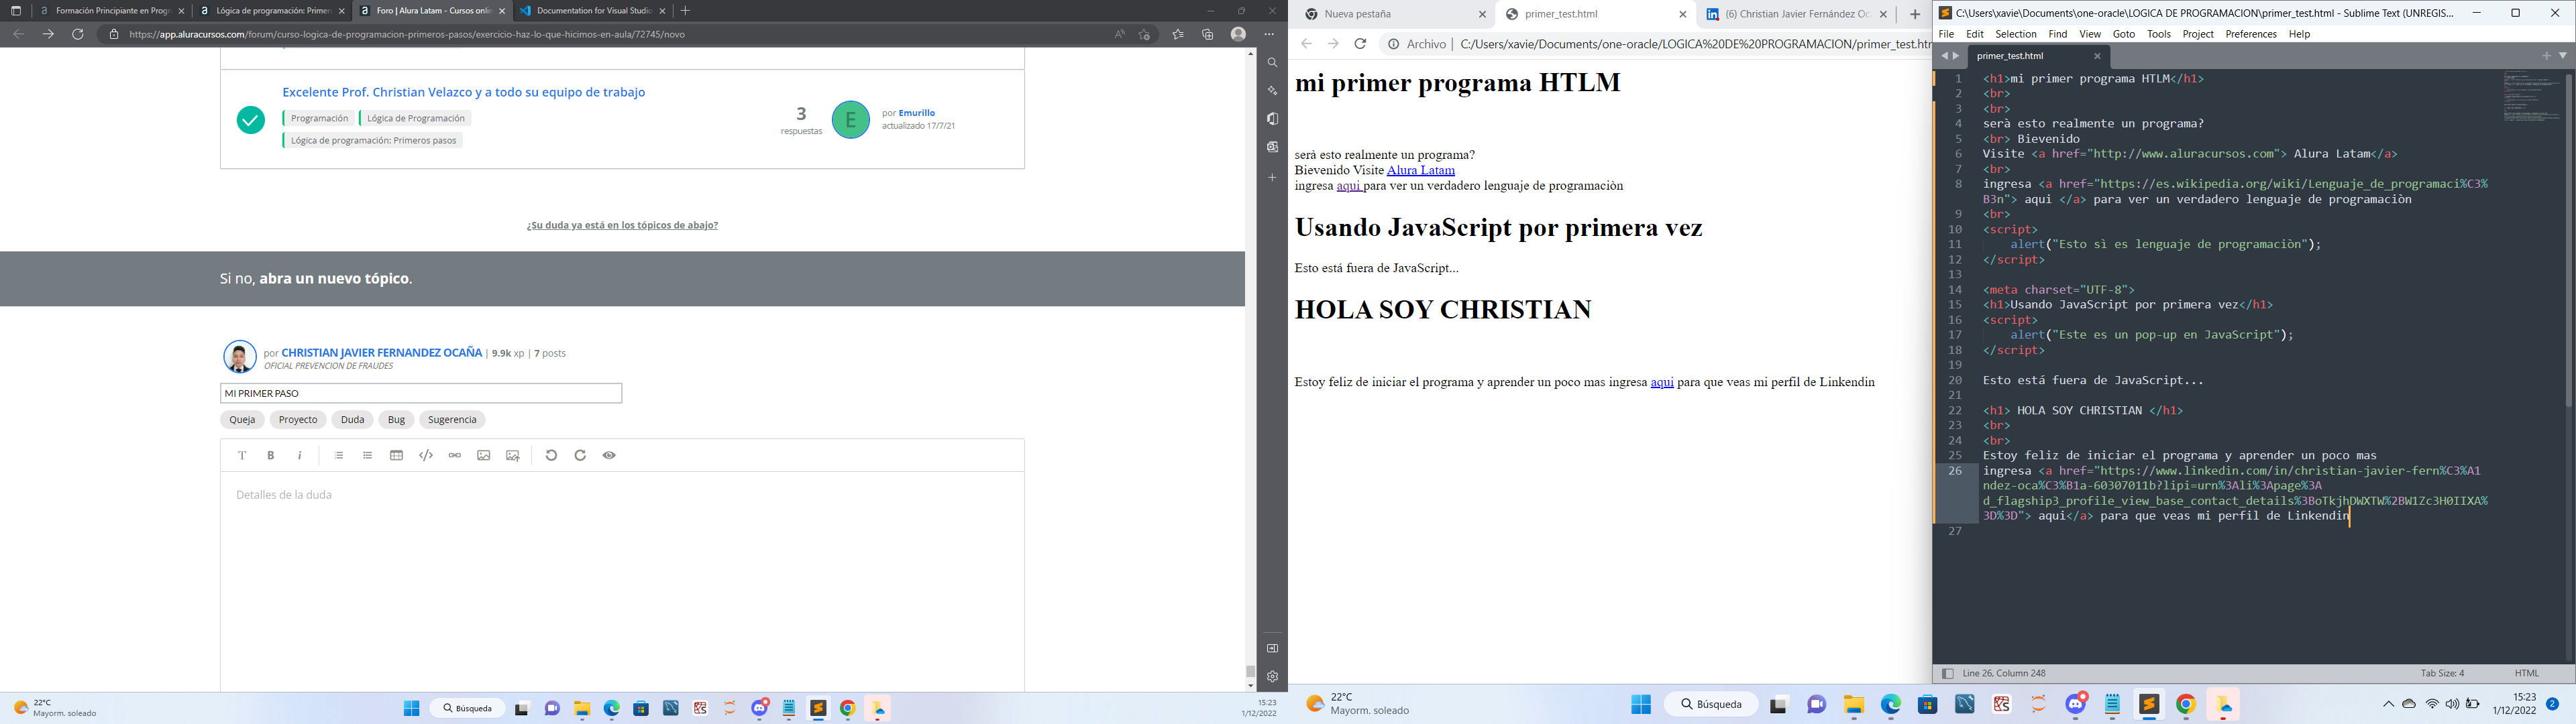Select the Sugerencia topic tag

pyautogui.click(x=452, y=420)
